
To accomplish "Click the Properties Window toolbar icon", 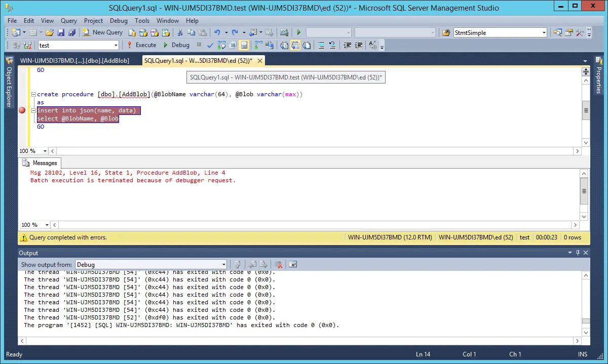I will (568, 32).
